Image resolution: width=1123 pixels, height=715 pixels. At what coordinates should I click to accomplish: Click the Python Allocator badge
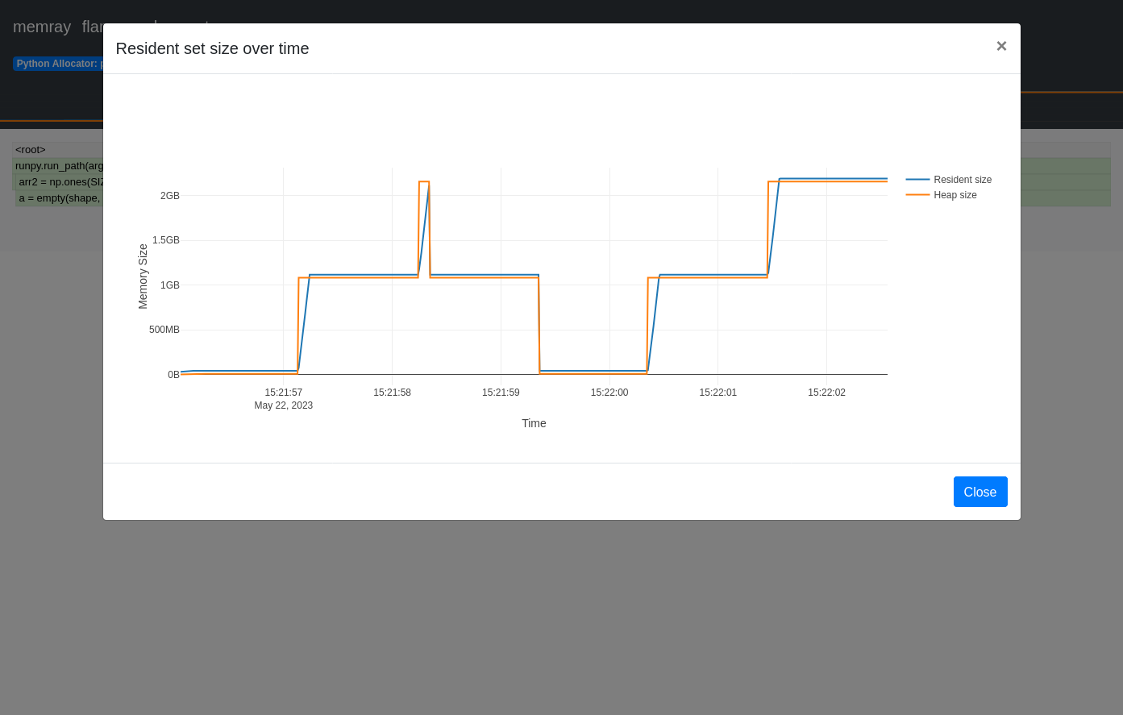pyautogui.click(x=58, y=64)
